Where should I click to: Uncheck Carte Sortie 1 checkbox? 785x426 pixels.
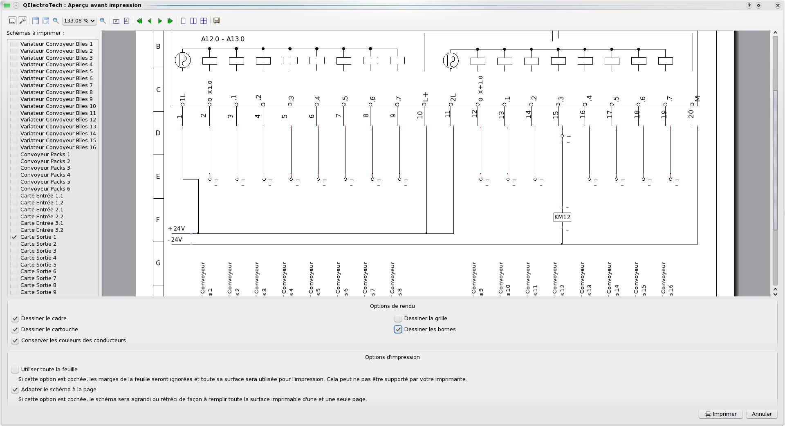pyautogui.click(x=14, y=237)
